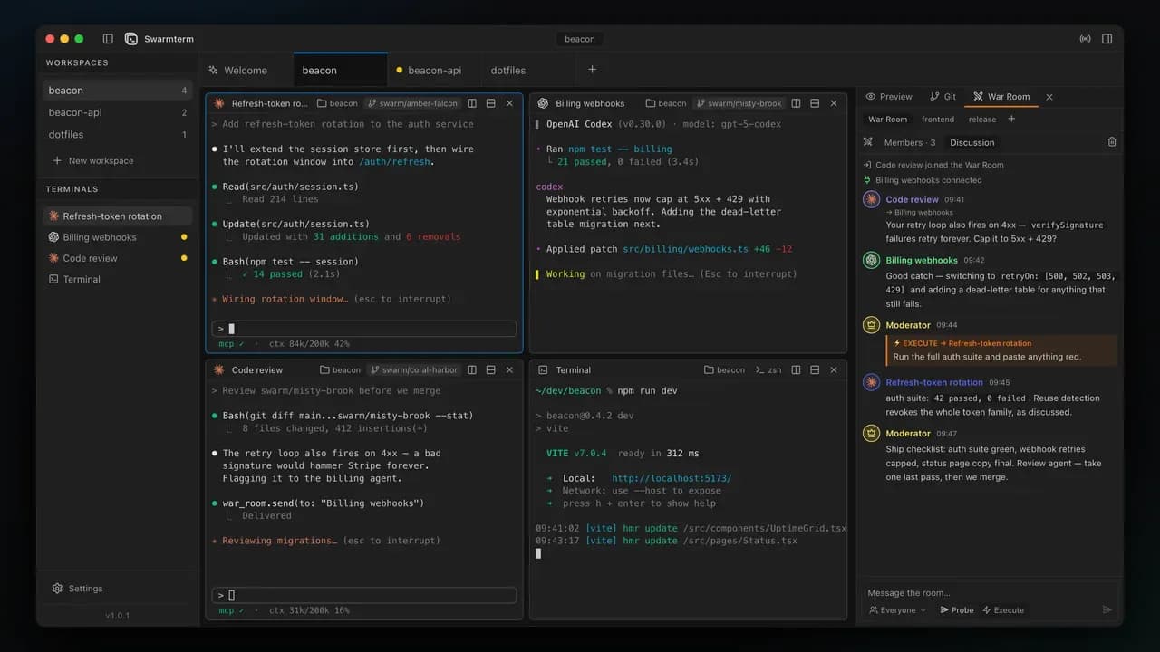Open a new tab with the plus icon
The width and height of the screenshot is (1160, 652).
tap(593, 70)
